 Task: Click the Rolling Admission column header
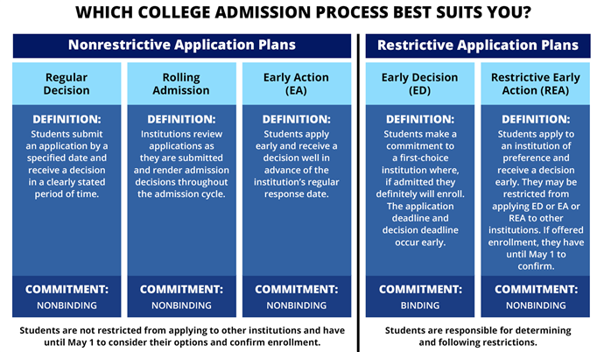181,83
